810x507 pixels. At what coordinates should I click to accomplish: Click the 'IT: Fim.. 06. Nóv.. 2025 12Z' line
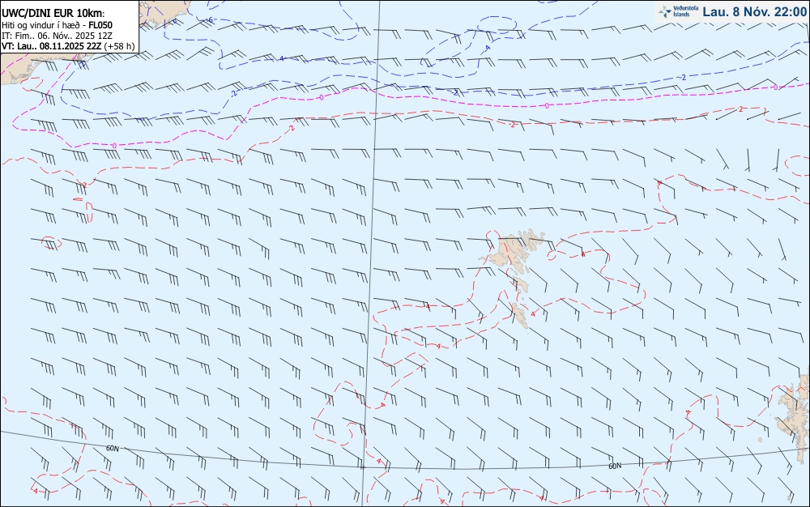(x=57, y=36)
